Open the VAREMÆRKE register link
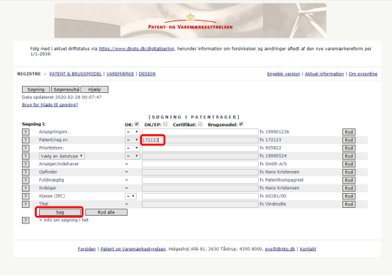The width and height of the screenshot is (392, 276). tap(120, 74)
